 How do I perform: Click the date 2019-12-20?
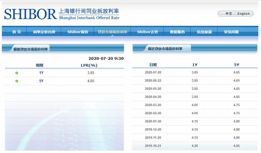pyautogui.click(x=153, y=130)
